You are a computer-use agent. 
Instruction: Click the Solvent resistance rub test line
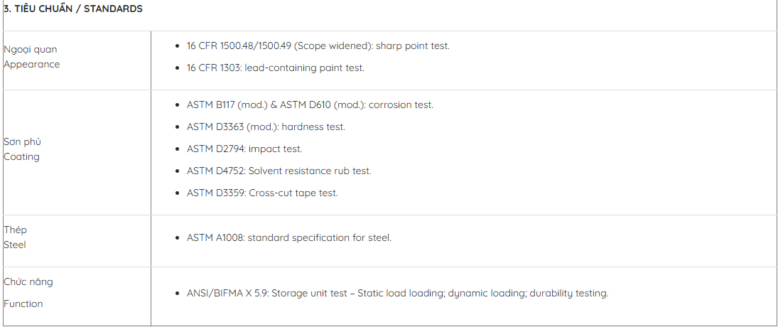279,171
